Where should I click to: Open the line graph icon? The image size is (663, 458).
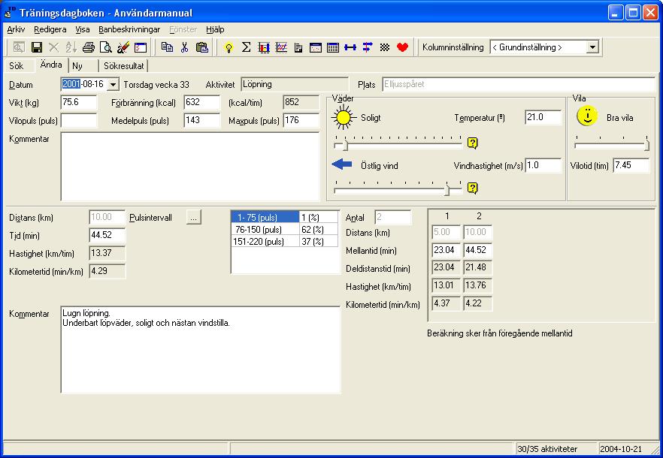[281, 47]
